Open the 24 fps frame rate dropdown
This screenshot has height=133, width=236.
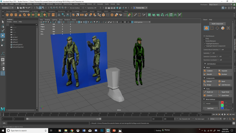click(x=215, y=119)
